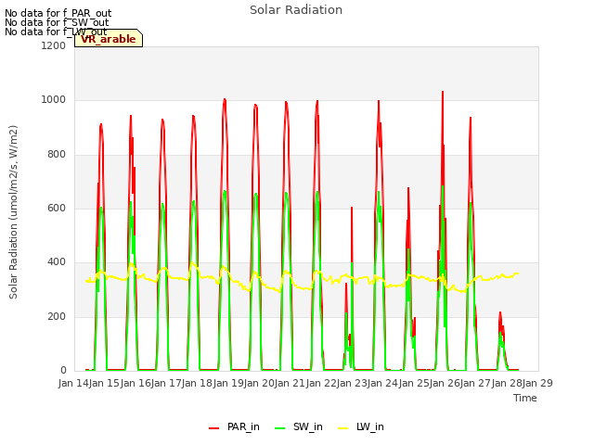594x445 pixels.
Task: Click the Jan 19 x-axis tick label
Action: (228, 383)
